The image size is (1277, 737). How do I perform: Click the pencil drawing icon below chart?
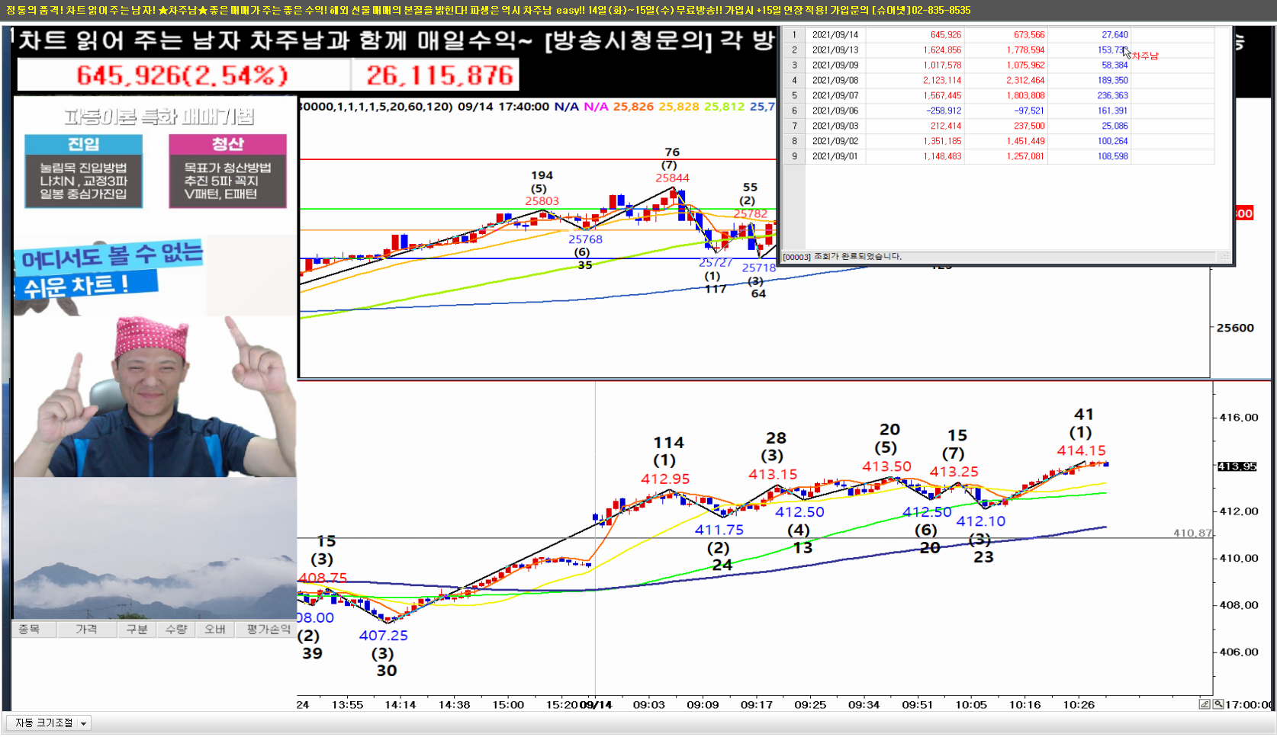coord(1205,704)
